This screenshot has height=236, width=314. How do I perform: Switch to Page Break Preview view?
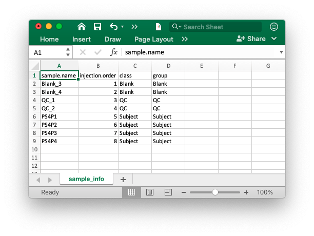click(167, 192)
